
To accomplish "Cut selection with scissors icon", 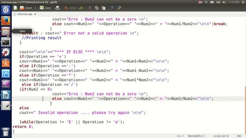I will (90, 8).
